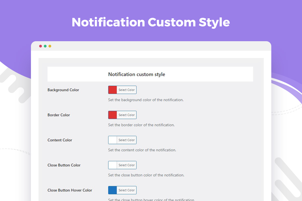Viewport: 302px width, 201px height.
Task: Click the red dot in window title bar
Action: [x=41, y=46]
